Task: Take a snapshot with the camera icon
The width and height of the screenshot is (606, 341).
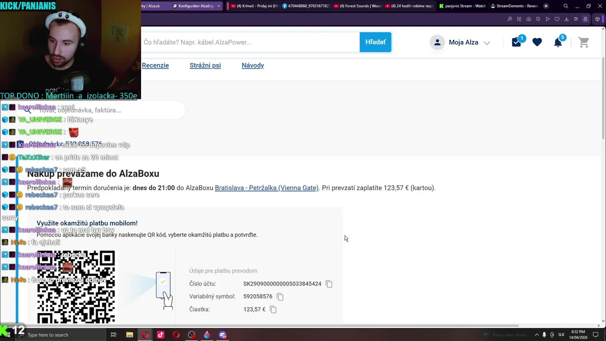Action: (x=529, y=19)
